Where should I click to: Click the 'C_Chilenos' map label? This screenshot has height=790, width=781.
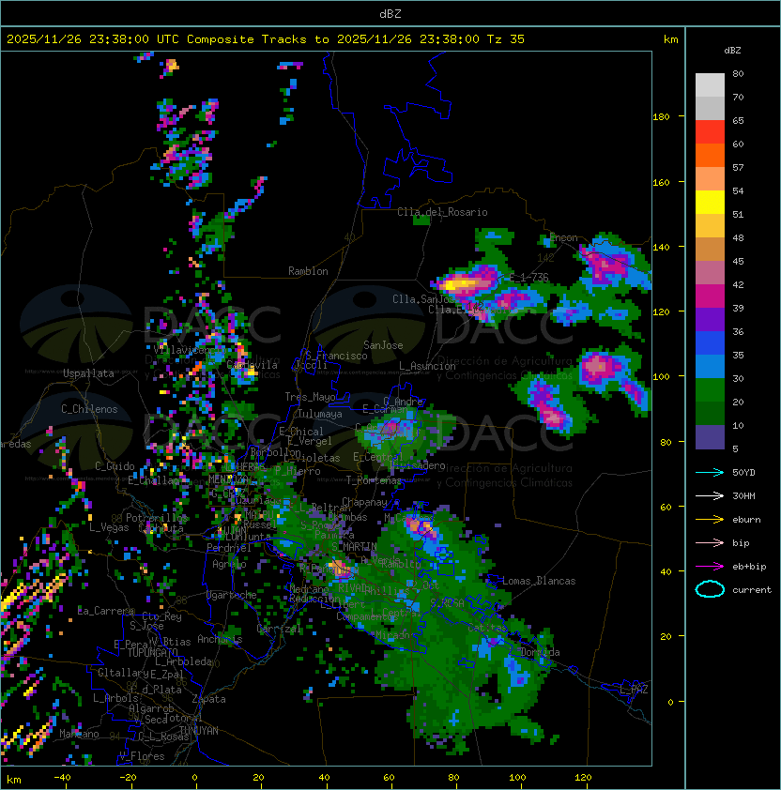click(89, 409)
